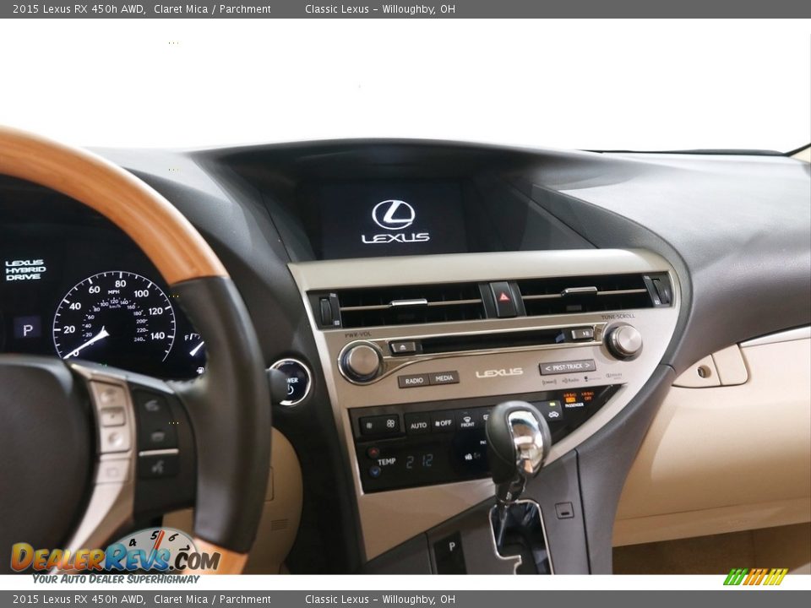Tap the right vent open/close thumbwheel

(660, 290)
